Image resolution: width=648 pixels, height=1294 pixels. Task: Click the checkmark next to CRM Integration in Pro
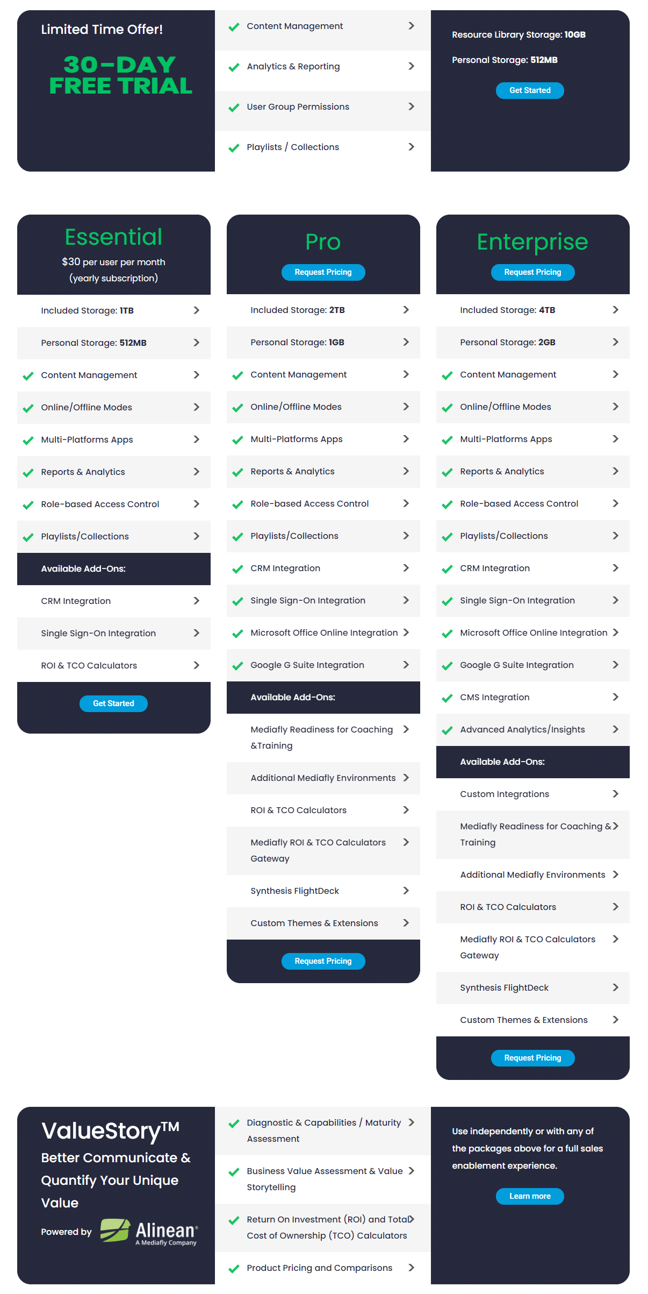pyautogui.click(x=237, y=568)
